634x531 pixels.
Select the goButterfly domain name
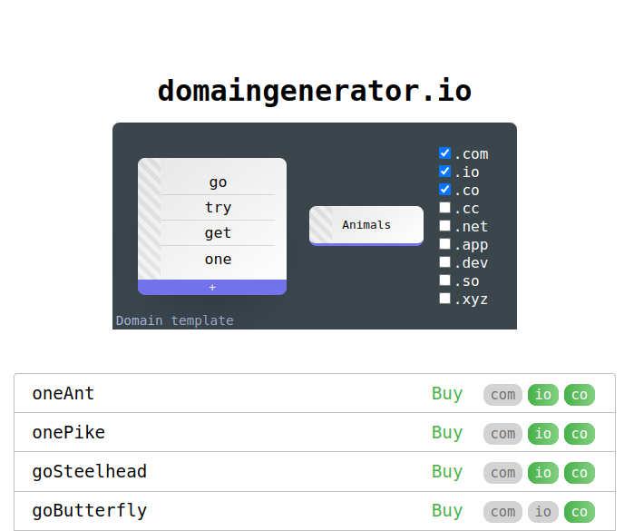[x=90, y=511]
